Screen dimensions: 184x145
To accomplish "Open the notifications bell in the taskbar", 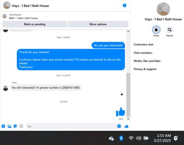I will [176, 138].
